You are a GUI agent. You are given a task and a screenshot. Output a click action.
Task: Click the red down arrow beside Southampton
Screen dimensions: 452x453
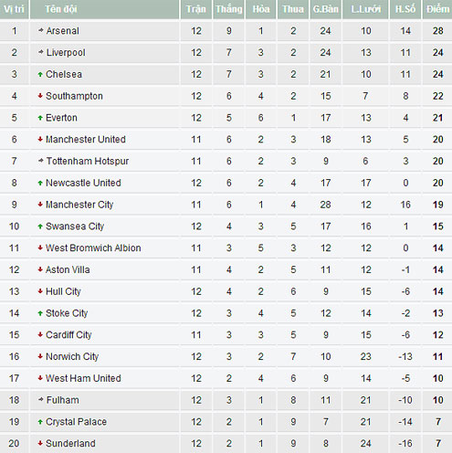coord(40,96)
